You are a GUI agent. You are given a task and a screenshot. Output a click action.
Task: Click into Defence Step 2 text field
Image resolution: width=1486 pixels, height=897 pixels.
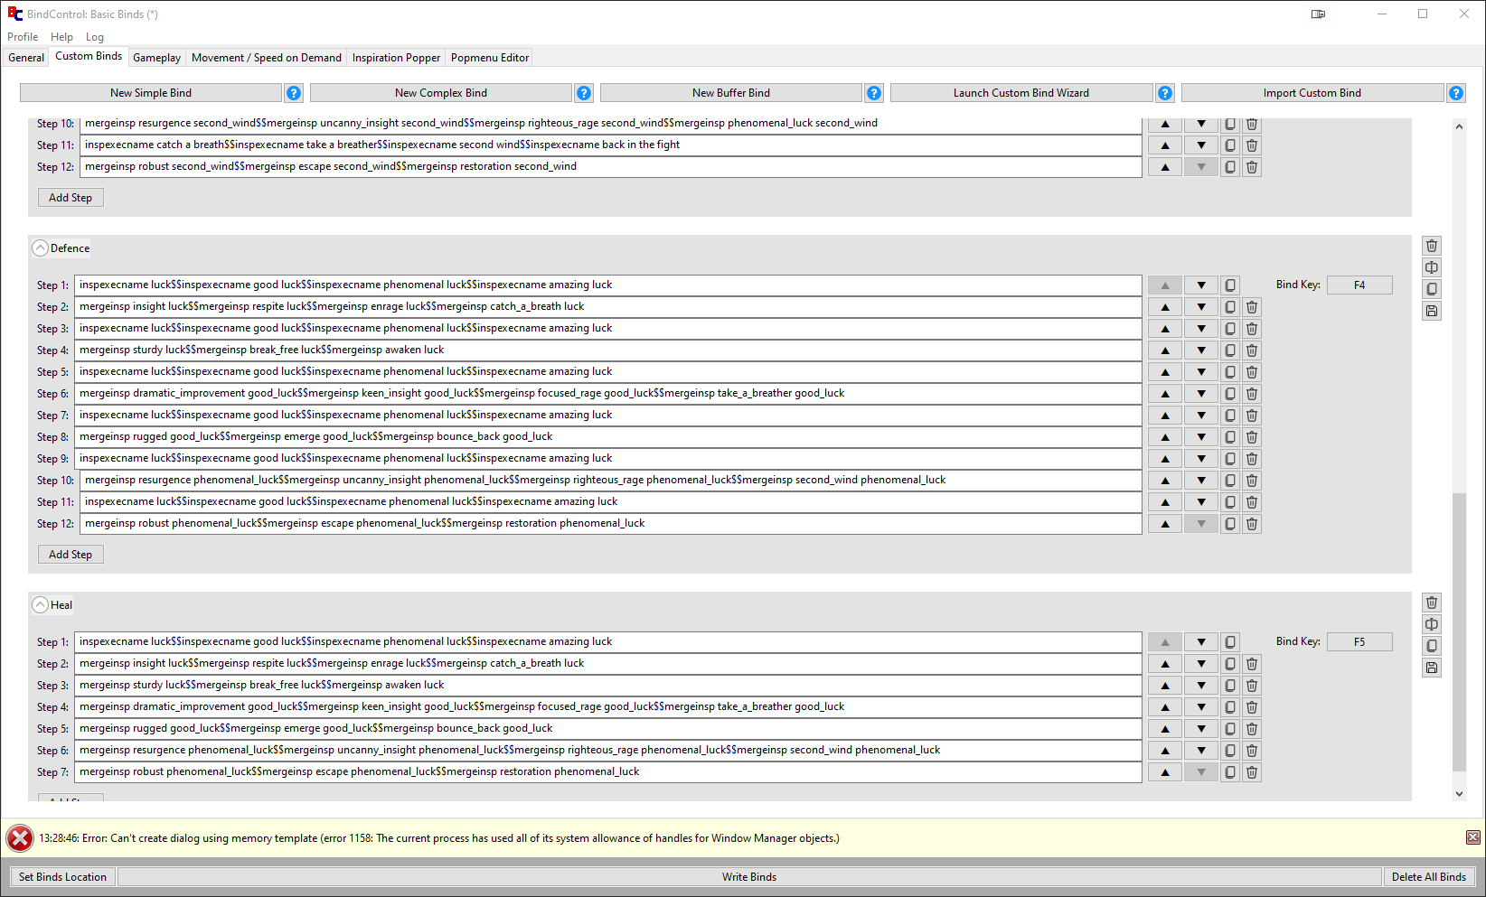point(607,307)
